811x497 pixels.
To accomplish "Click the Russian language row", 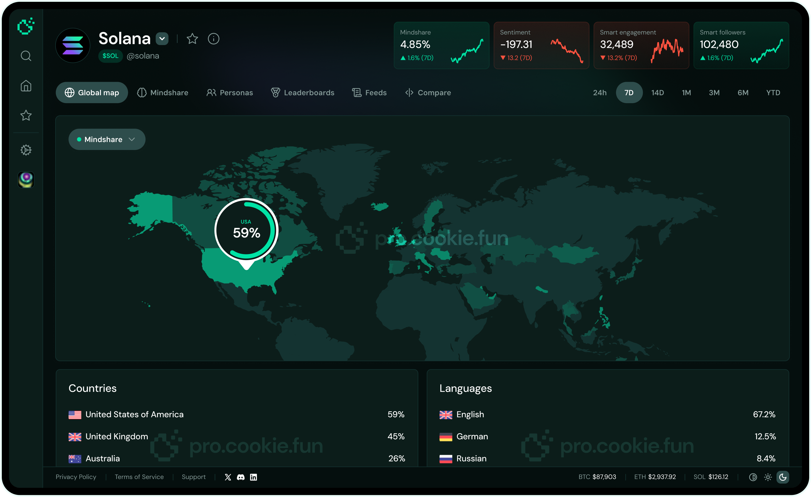I will click(608, 459).
